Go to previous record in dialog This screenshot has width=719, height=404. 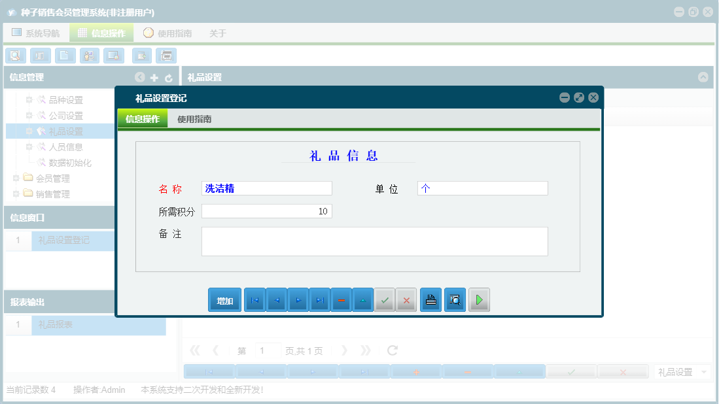(277, 300)
